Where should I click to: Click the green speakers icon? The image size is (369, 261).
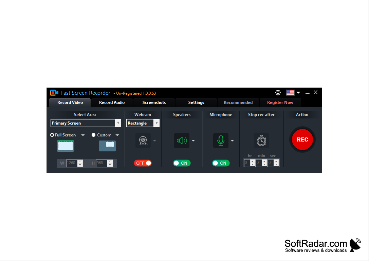(x=182, y=141)
